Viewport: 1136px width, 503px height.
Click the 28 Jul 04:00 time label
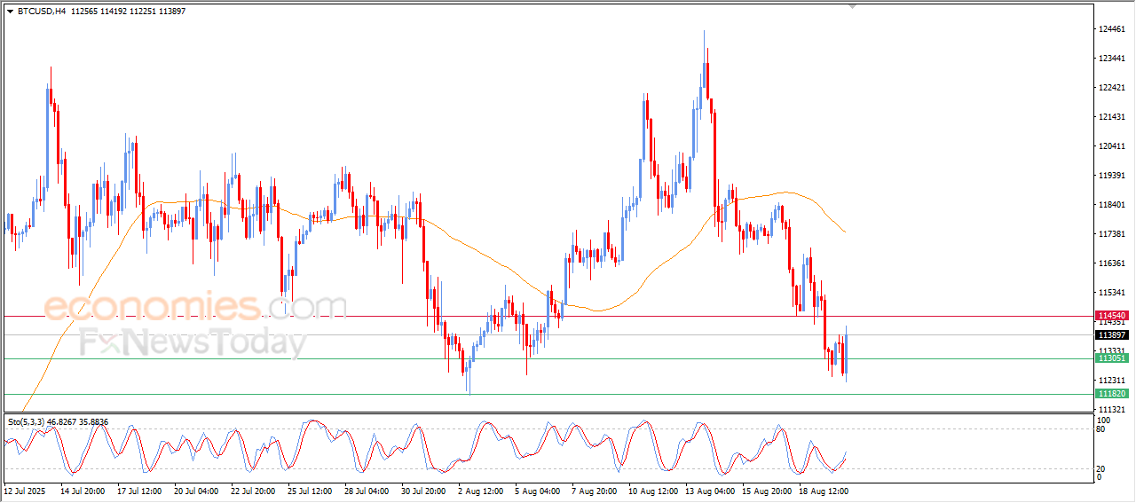(367, 490)
